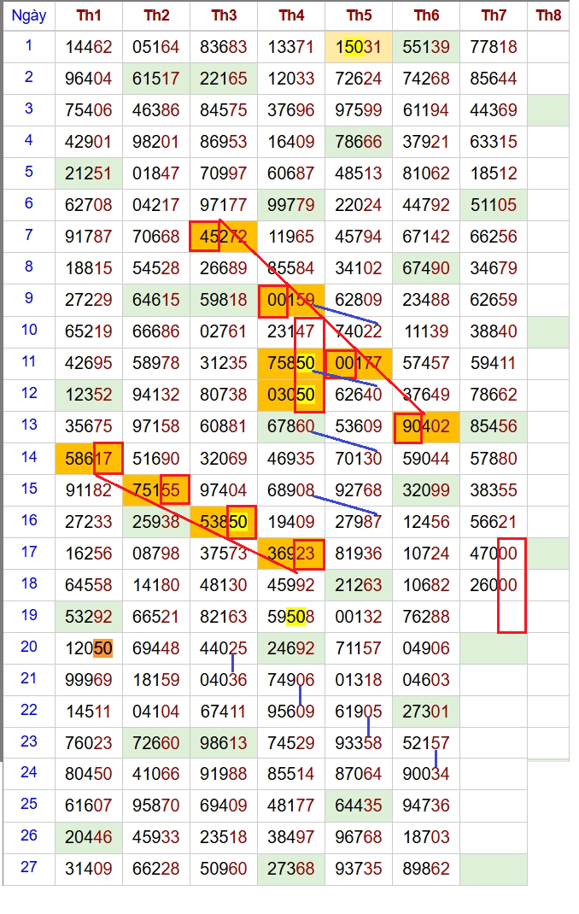
Task: Click the green cell containing 20446
Action: point(89,838)
